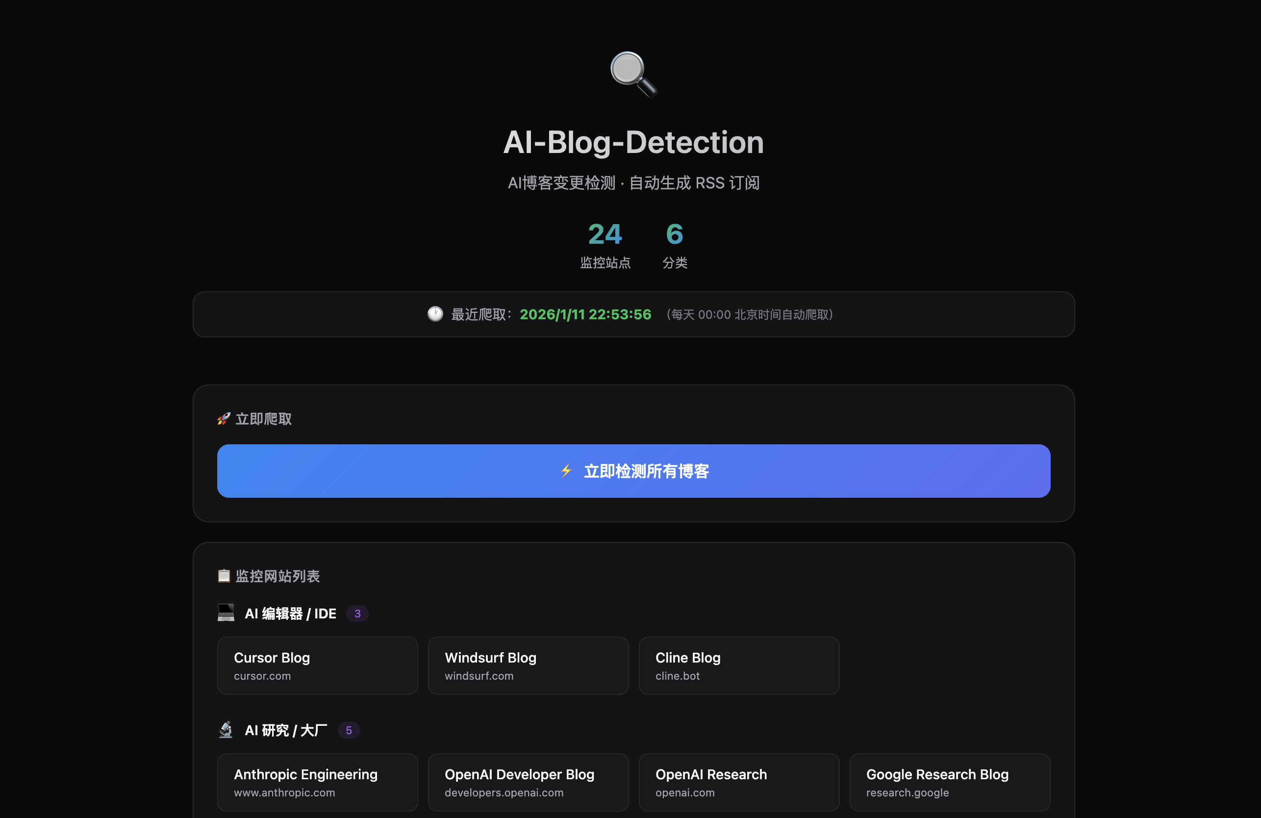
Task: Click the clock icon beside 最近爬取
Action: click(435, 314)
